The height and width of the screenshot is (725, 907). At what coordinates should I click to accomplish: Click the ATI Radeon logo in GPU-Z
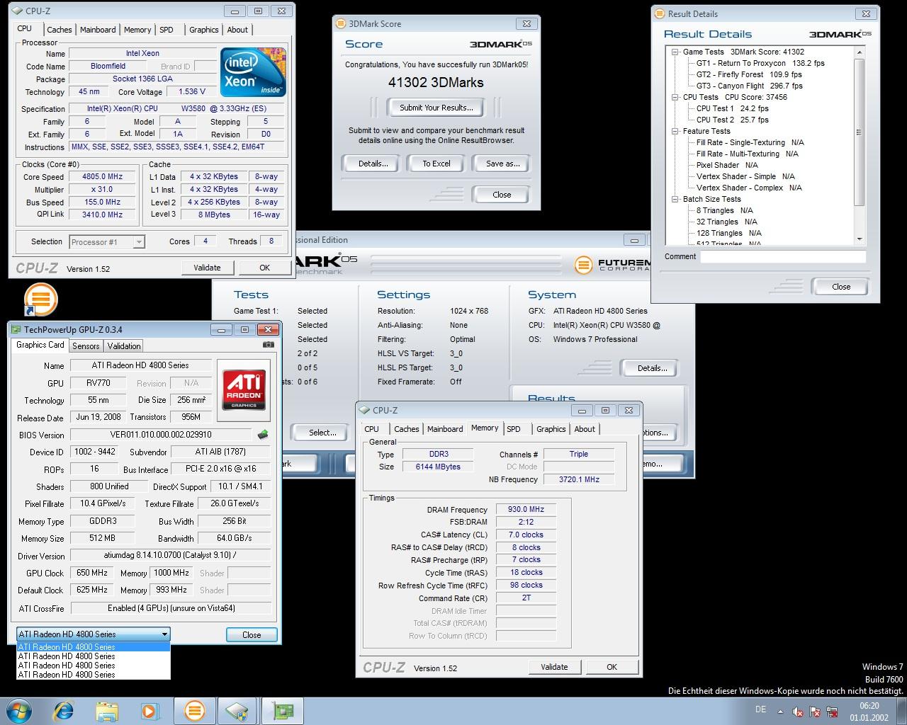244,389
